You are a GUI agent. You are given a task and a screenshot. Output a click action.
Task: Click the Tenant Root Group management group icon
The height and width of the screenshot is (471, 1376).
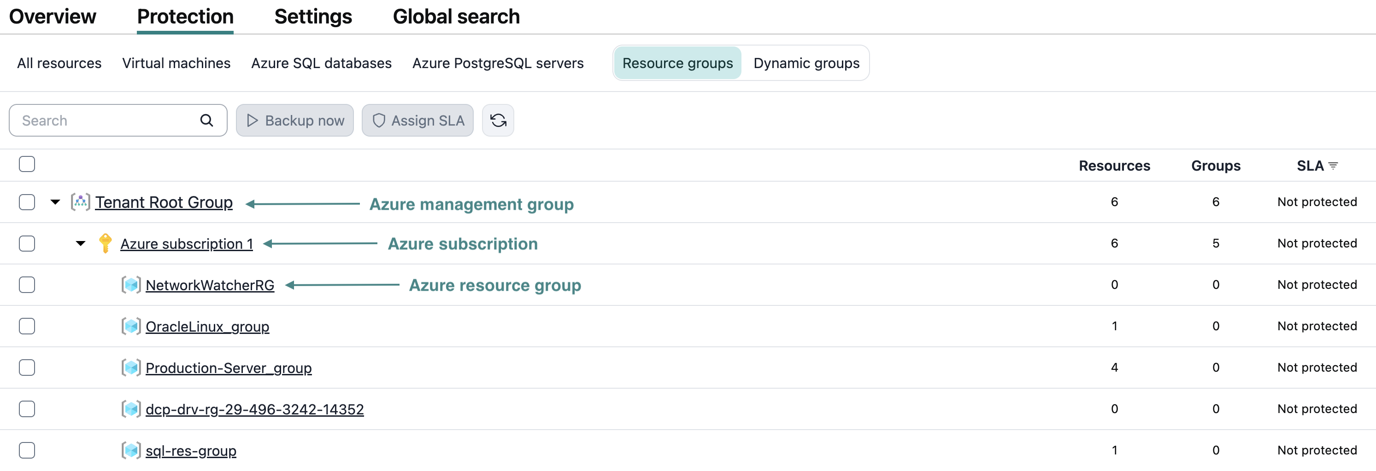80,202
